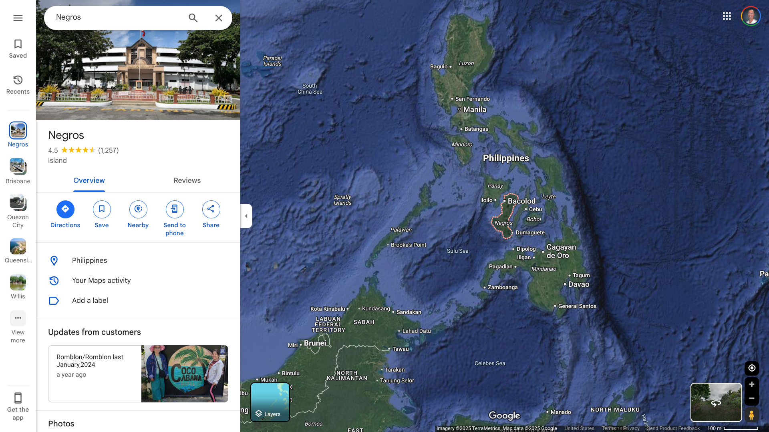Image resolution: width=769 pixels, height=432 pixels.
Task: Expand View more recent places
Action: pos(18,319)
